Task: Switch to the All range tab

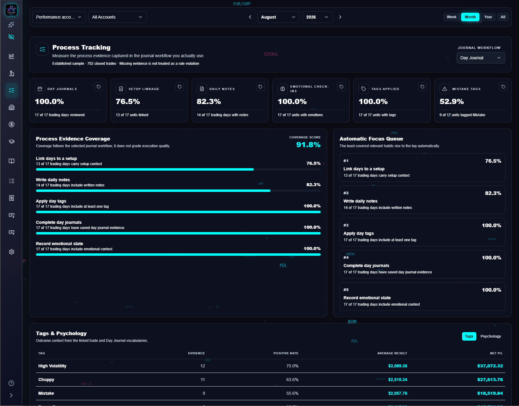Action: tap(503, 17)
